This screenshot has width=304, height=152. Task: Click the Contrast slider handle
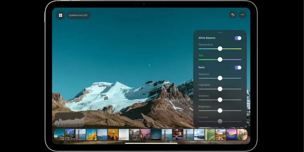[220, 121]
